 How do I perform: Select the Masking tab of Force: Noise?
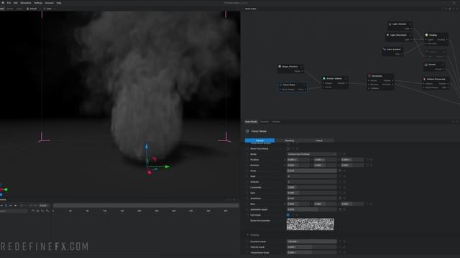pyautogui.click(x=290, y=140)
